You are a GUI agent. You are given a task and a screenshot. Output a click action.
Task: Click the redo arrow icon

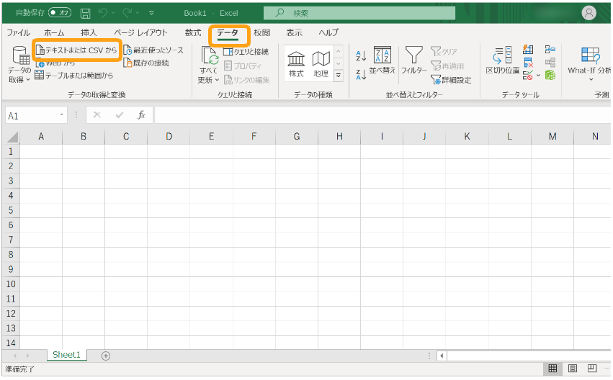pyautogui.click(x=127, y=13)
